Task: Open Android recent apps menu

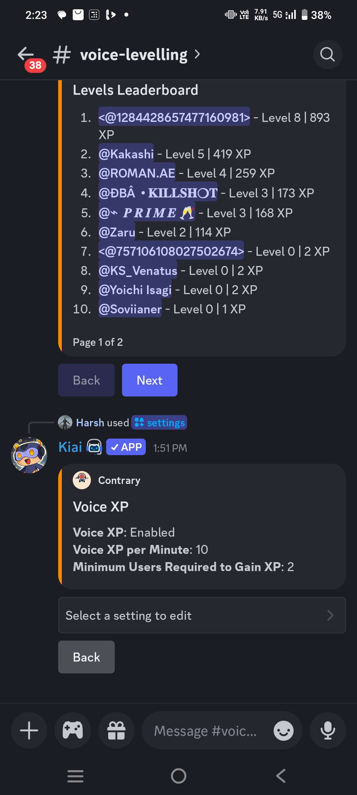Action: click(75, 776)
